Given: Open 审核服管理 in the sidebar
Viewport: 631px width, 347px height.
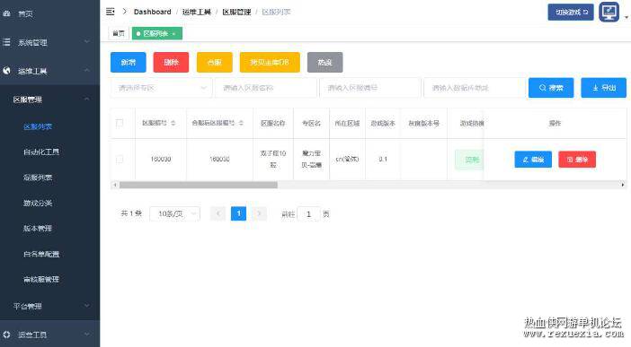Looking at the screenshot, I should (x=41, y=279).
